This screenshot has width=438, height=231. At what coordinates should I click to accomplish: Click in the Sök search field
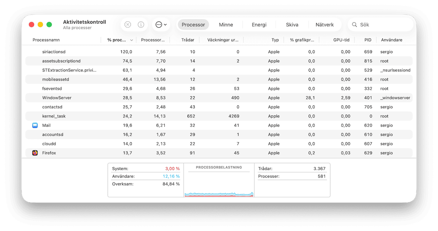tap(384, 25)
